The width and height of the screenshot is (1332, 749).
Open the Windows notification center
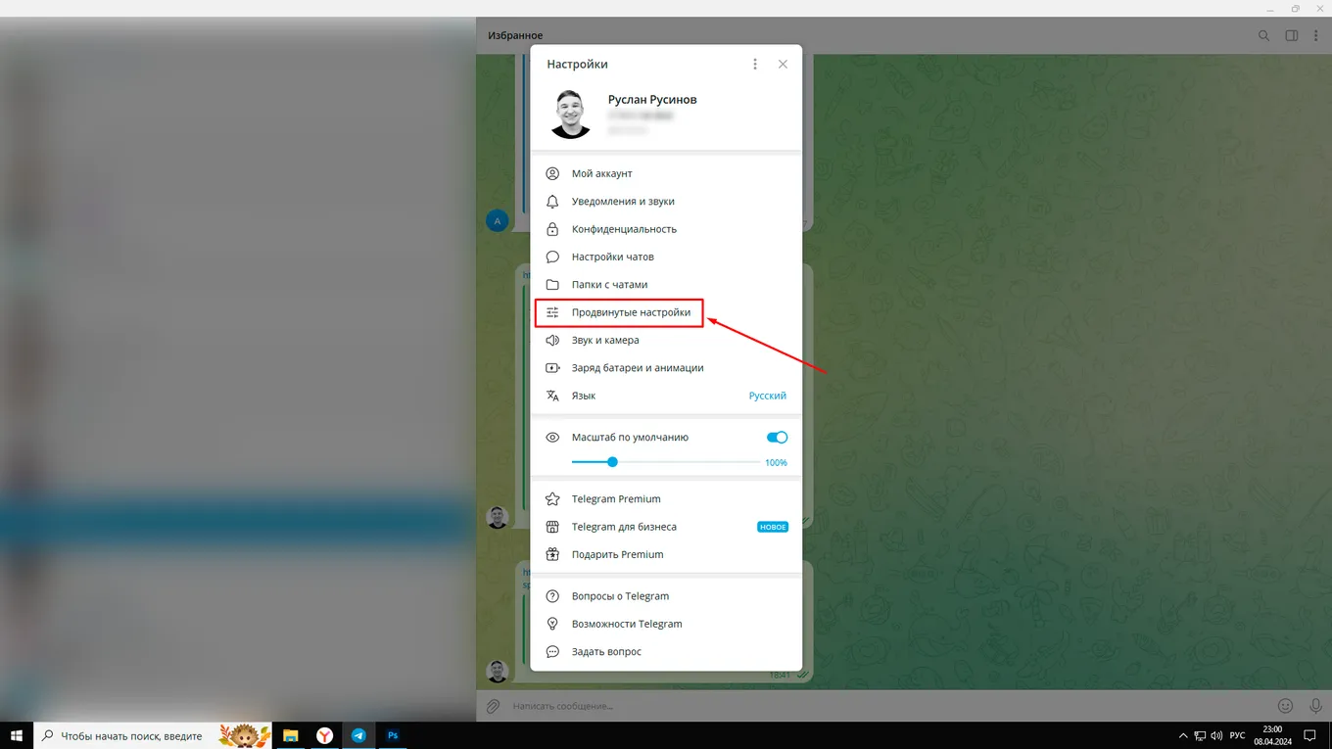[1310, 735]
